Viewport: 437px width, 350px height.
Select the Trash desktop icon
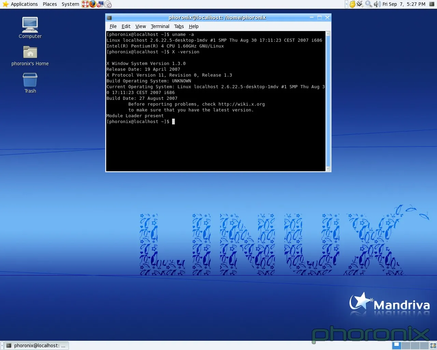[30, 80]
